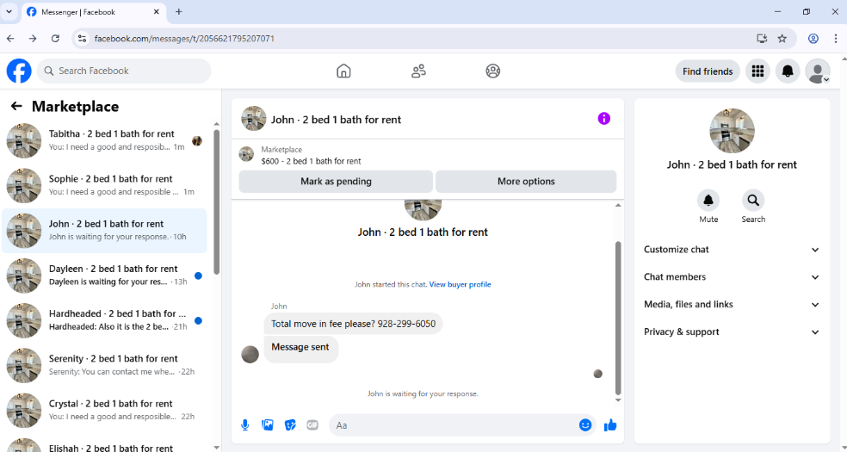
Task: Click the large listing thumbnail in right panel
Action: (x=732, y=131)
